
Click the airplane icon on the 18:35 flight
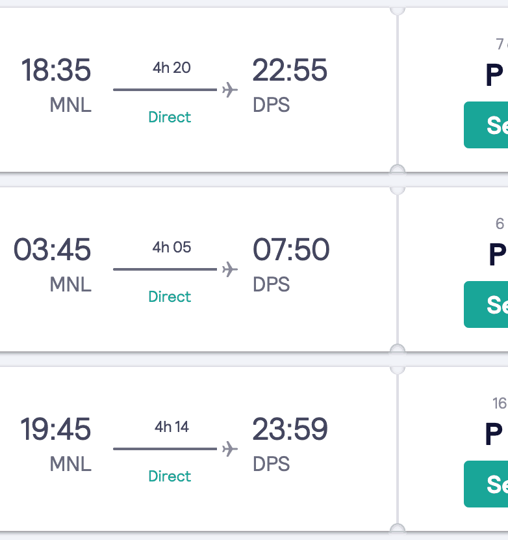pos(229,89)
